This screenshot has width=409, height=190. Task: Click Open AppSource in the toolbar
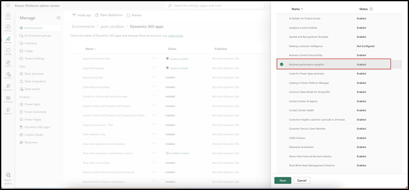coord(109,15)
